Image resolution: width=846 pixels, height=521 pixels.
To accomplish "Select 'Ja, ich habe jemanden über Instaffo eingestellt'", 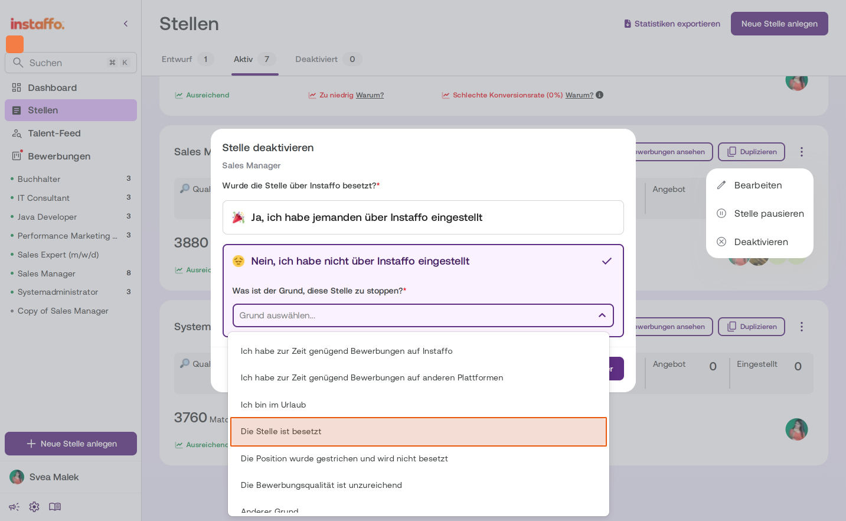I will [423, 217].
